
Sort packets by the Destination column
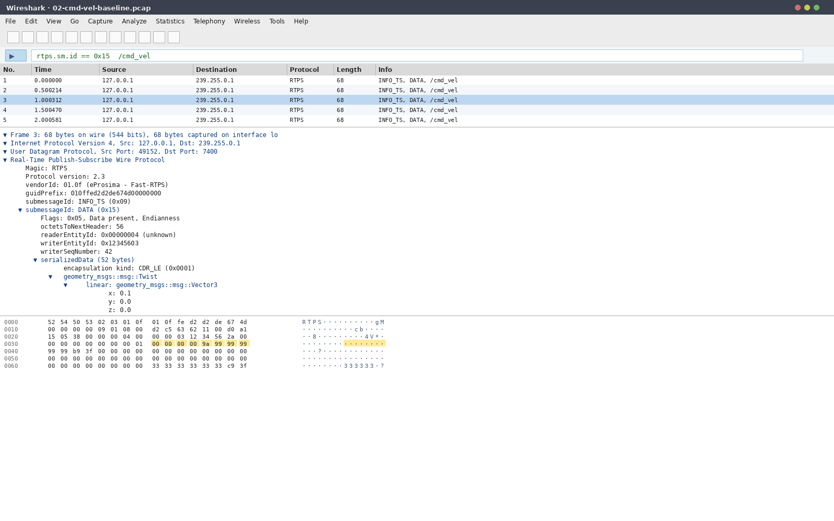[x=240, y=70]
